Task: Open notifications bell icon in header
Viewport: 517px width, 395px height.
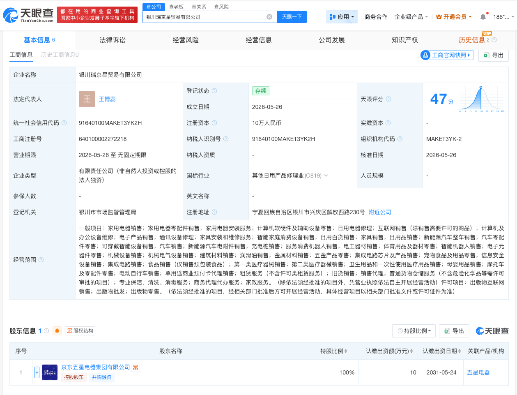Action: (483, 17)
